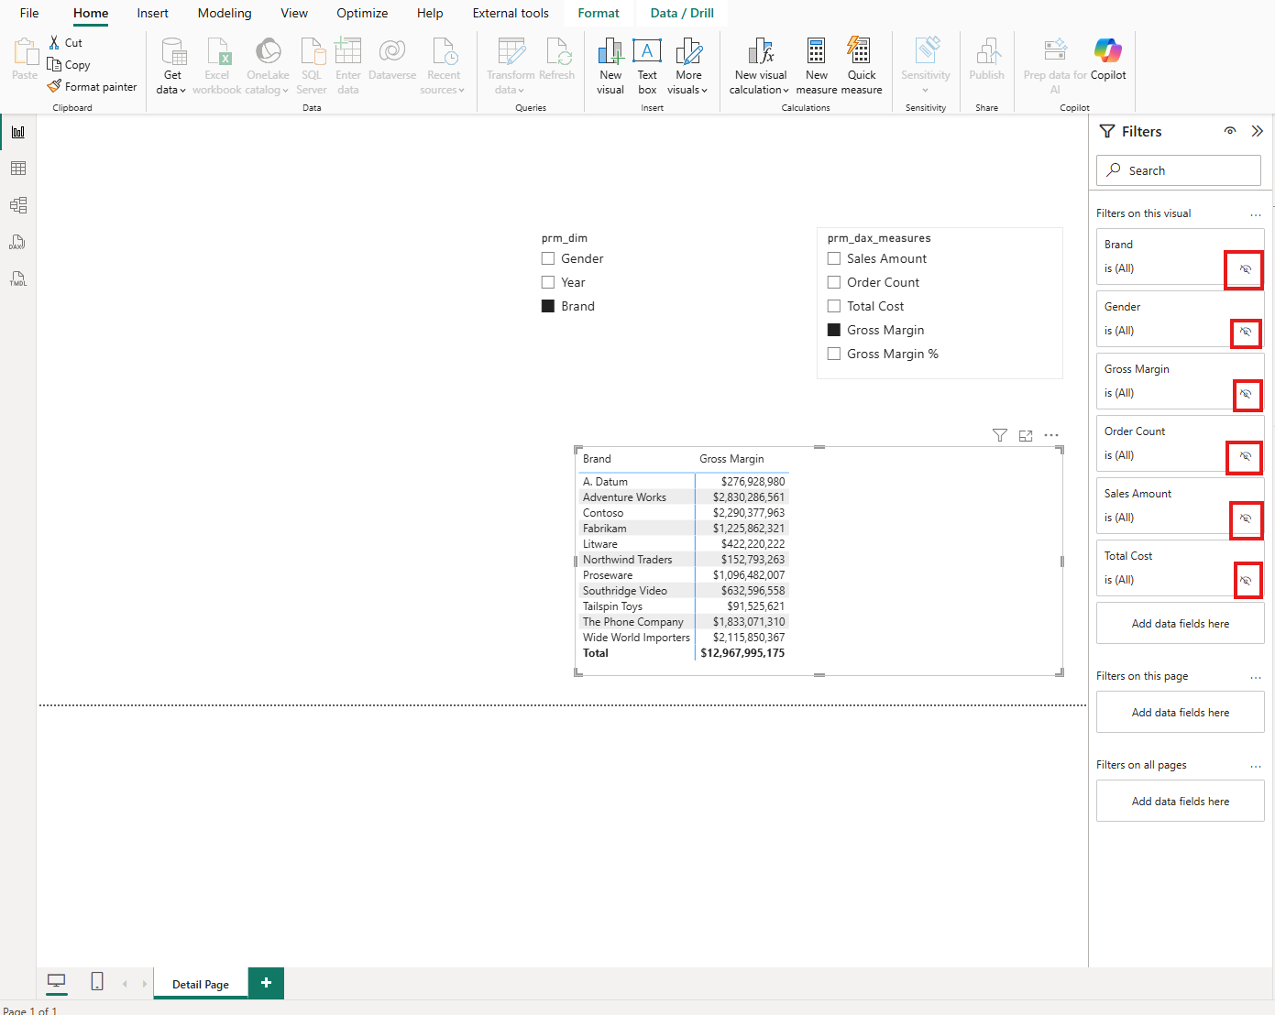
Task: Create a New measure
Action: pyautogui.click(x=816, y=66)
